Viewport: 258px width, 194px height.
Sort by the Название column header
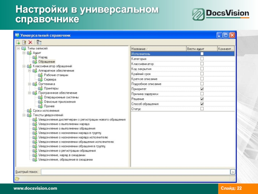coord(158,48)
